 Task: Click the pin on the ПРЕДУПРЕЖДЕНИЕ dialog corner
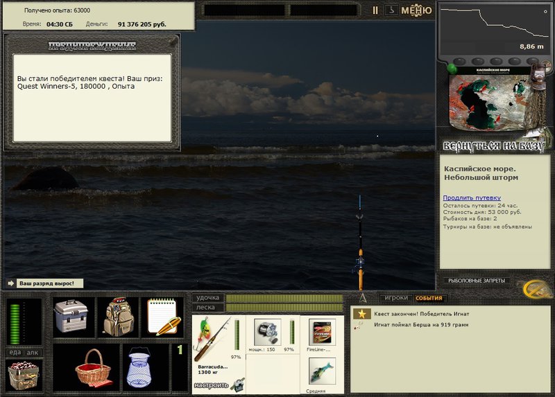(x=173, y=42)
